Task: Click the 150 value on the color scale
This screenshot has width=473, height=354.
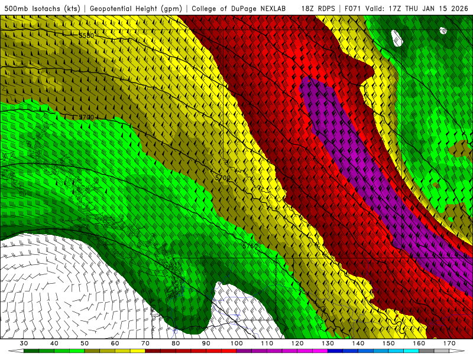Action: pyautogui.click(x=389, y=343)
